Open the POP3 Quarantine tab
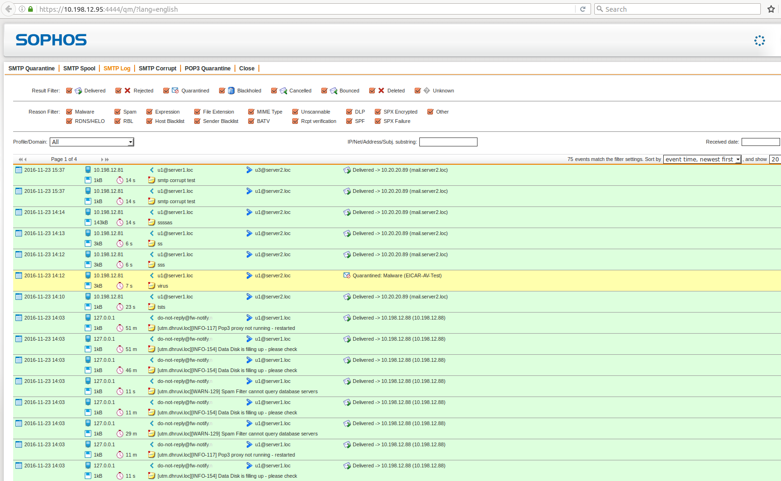Screen dimensions: 781x481 pos(207,69)
